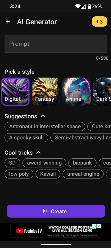Enable the Kawaii trick chip
The width and height of the screenshot is (111, 248).
[48, 174]
